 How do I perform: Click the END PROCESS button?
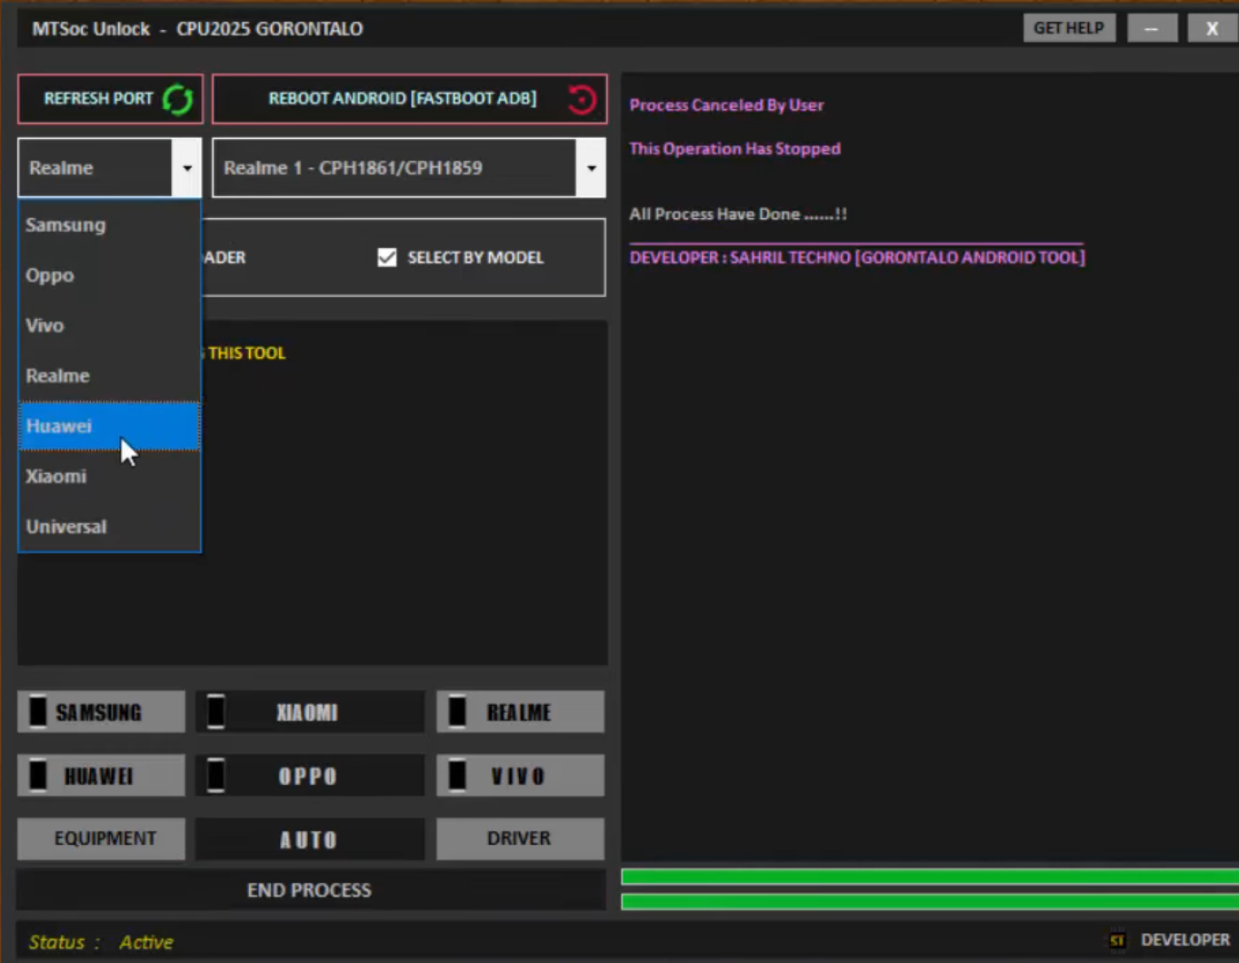311,890
